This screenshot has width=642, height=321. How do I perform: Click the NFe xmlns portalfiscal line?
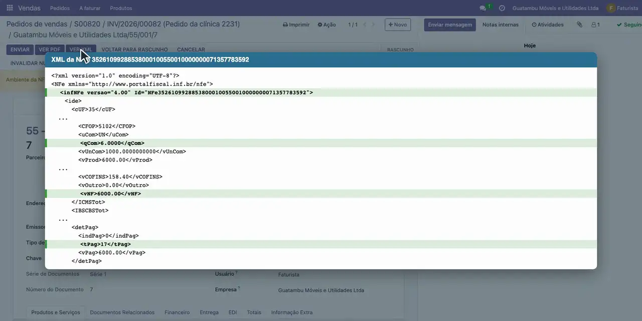[x=132, y=84]
